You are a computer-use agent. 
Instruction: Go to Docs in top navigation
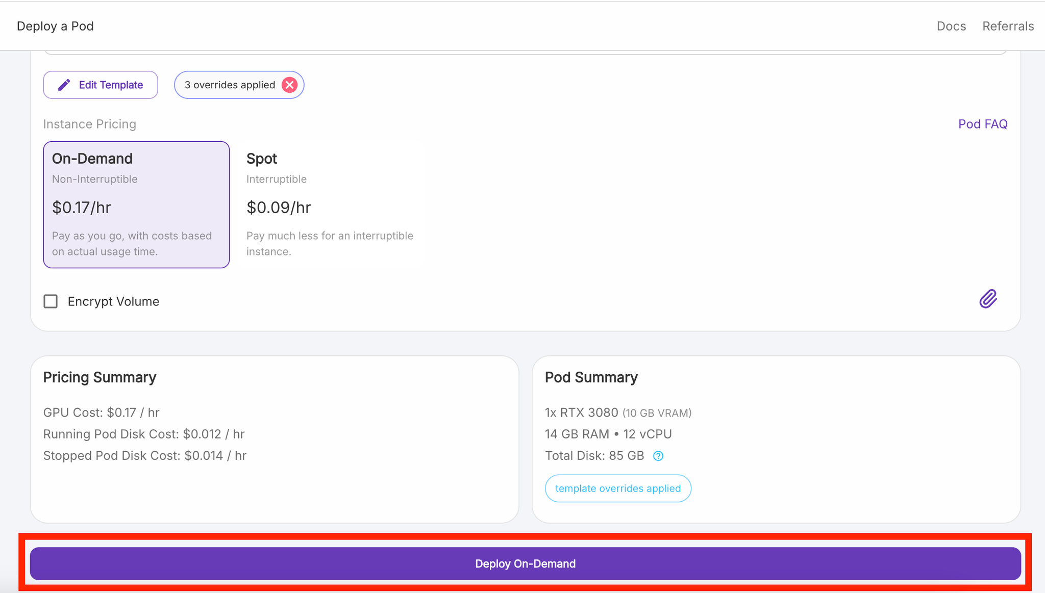tap(951, 26)
